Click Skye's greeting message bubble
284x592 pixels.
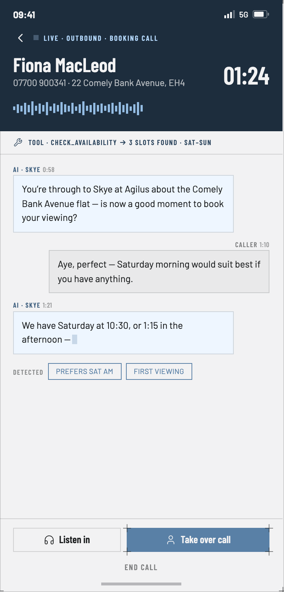click(123, 204)
